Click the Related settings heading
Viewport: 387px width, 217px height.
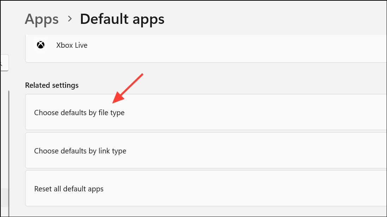point(52,85)
